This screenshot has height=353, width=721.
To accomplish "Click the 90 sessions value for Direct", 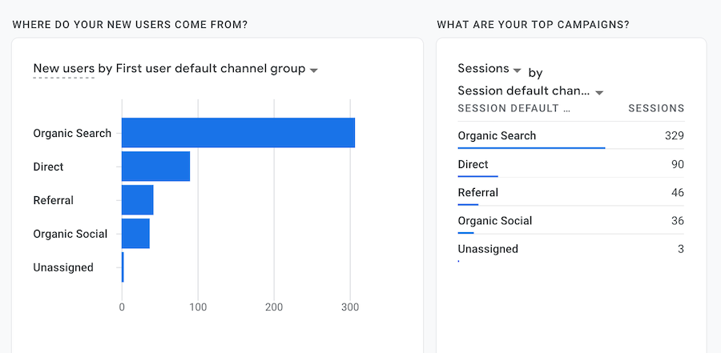I will (x=677, y=165).
